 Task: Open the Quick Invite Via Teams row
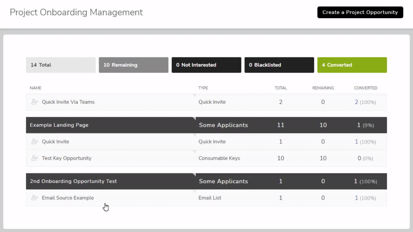click(x=206, y=102)
